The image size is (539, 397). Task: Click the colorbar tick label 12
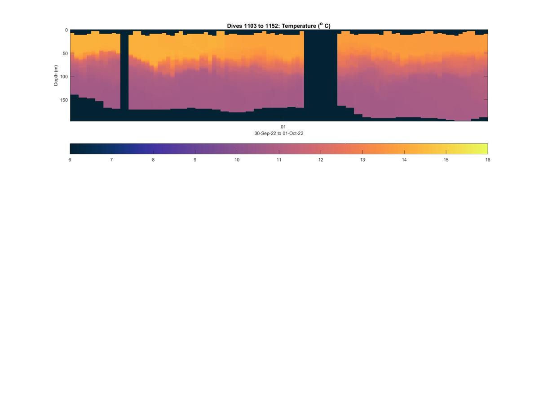(321, 160)
